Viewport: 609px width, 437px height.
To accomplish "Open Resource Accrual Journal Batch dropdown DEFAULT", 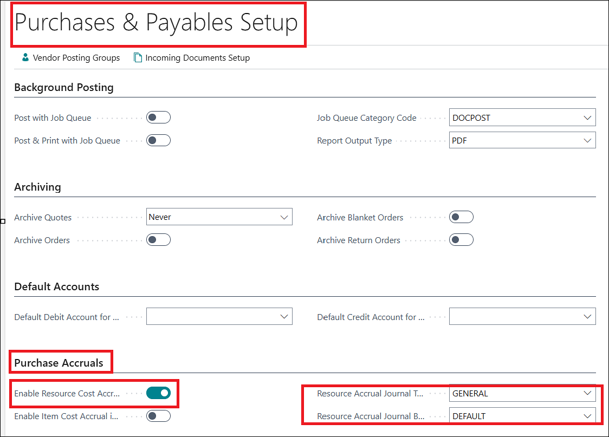I will click(x=522, y=416).
